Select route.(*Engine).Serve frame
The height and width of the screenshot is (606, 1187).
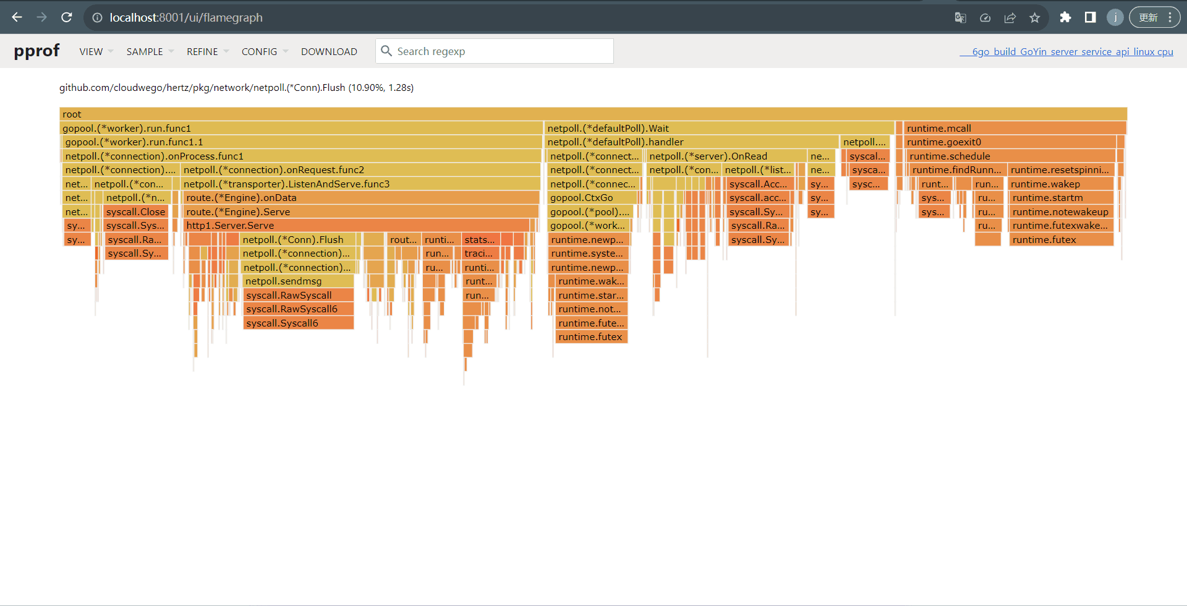pos(361,211)
